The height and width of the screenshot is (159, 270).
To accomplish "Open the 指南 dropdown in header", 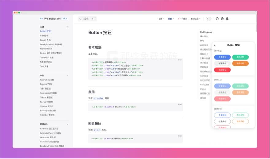I will [x=161, y=19].
